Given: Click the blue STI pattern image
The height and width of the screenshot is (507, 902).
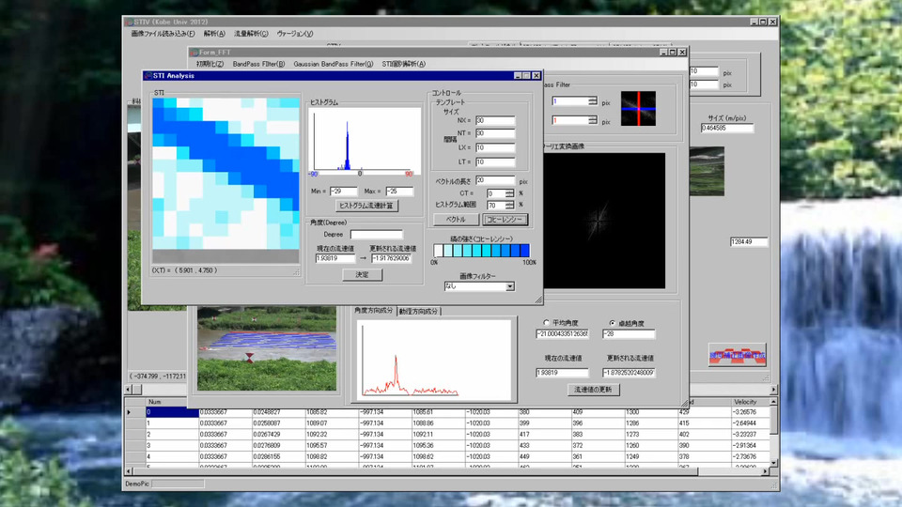Looking at the screenshot, I should click(x=225, y=175).
